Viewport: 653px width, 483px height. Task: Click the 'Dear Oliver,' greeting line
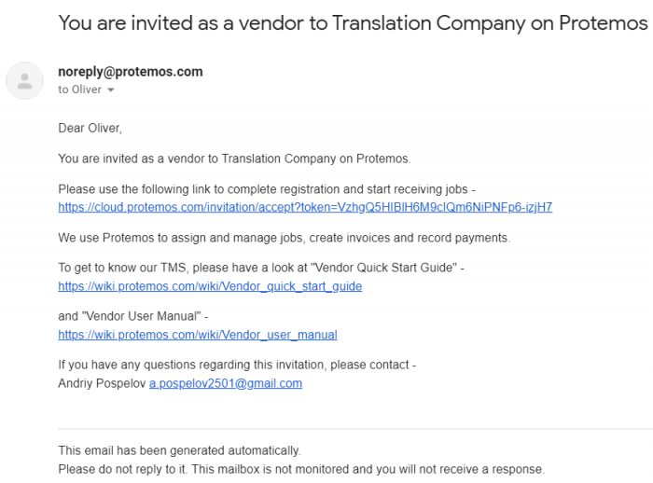[x=90, y=128]
